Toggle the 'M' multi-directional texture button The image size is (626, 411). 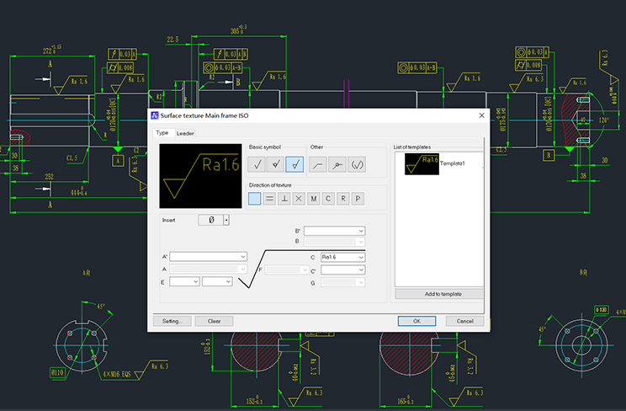point(313,199)
